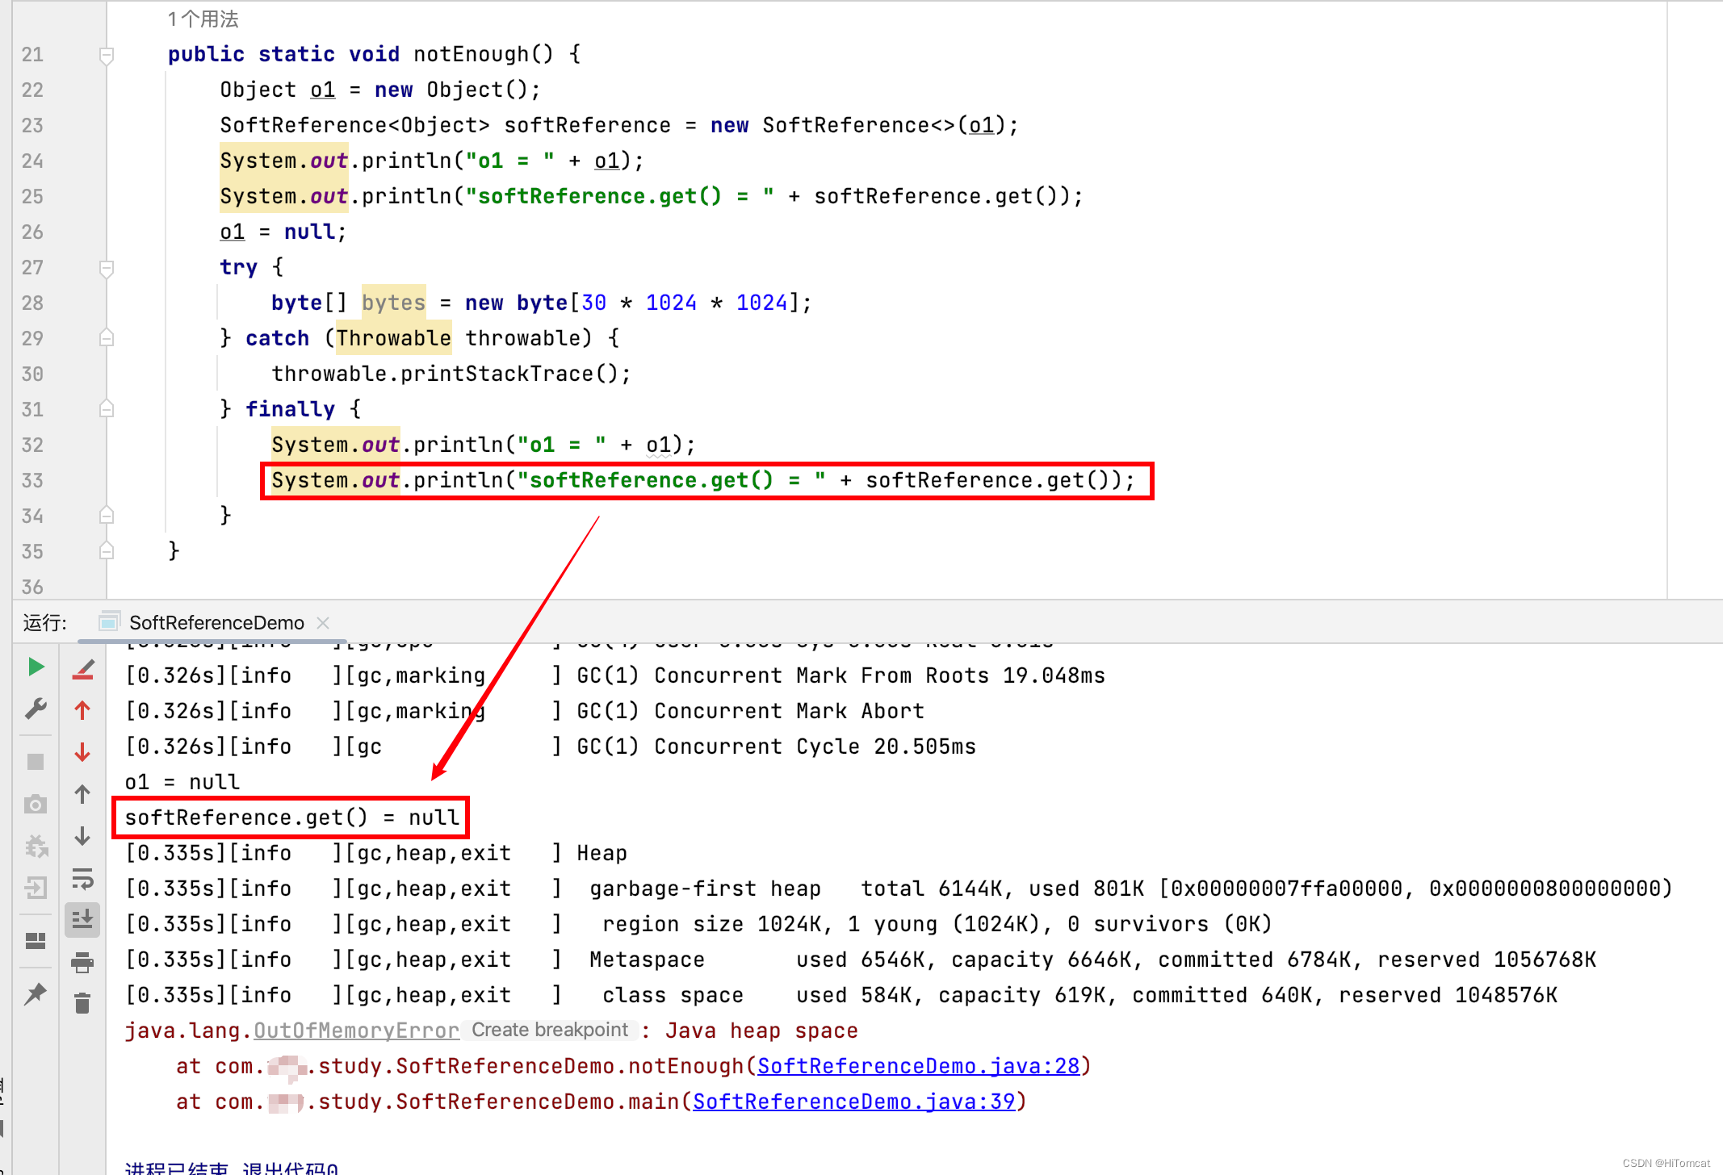
Task: Open SoftReferenceDemo.java:28 stack trace link
Action: 918,1066
